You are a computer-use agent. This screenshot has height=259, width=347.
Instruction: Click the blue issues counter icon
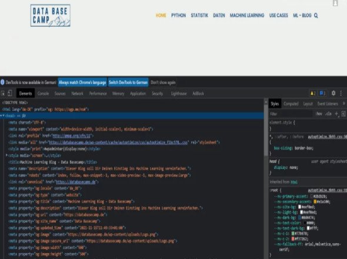click(323, 93)
